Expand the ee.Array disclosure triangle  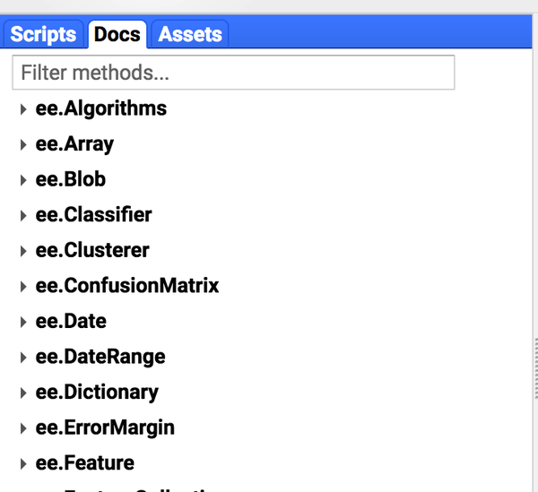click(23, 144)
